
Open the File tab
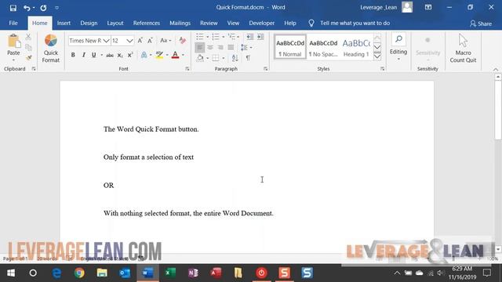click(13, 23)
